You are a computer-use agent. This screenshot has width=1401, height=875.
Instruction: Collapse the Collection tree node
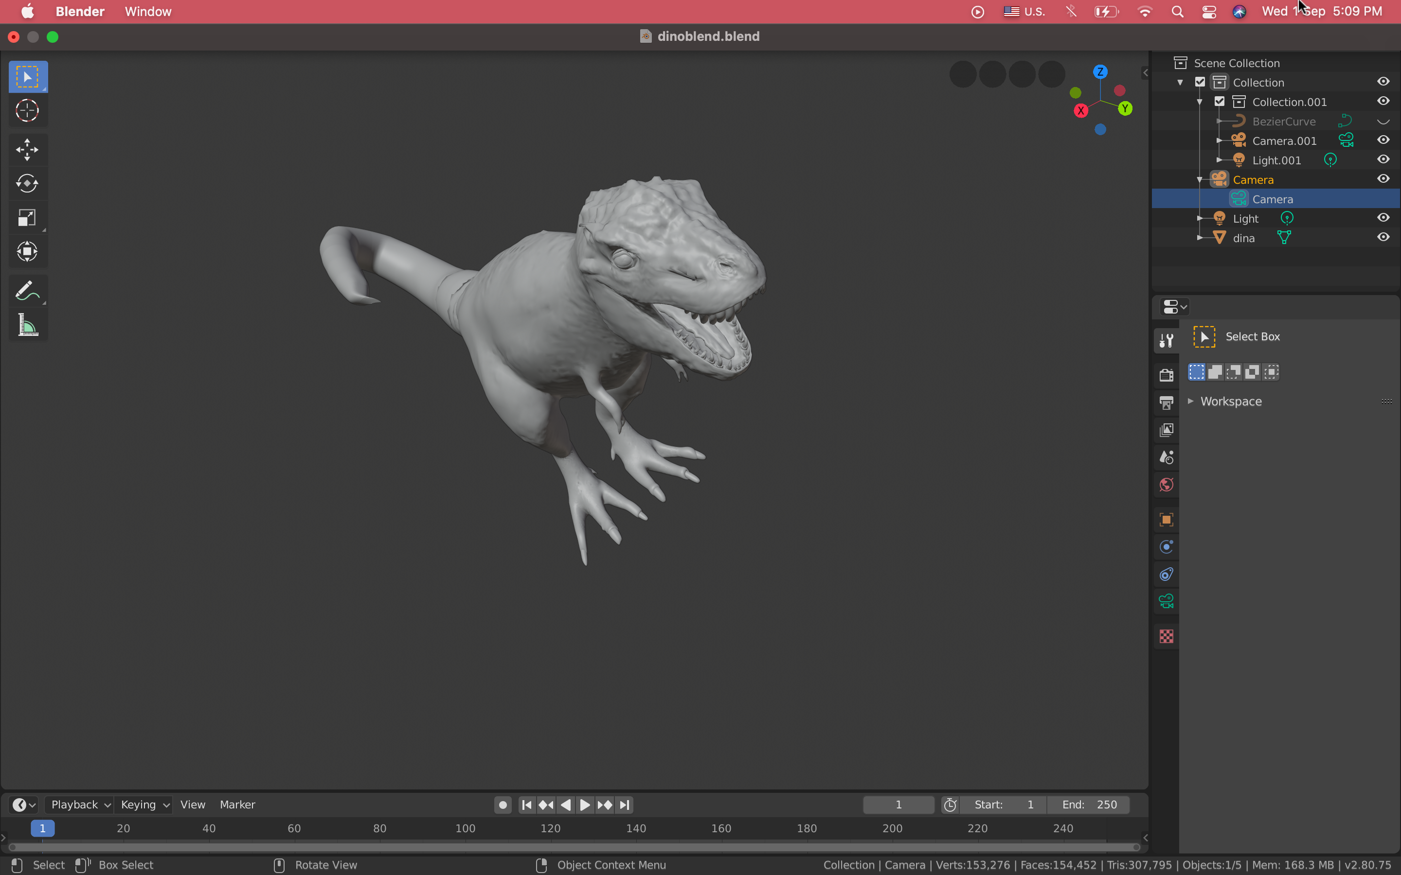pyautogui.click(x=1180, y=82)
